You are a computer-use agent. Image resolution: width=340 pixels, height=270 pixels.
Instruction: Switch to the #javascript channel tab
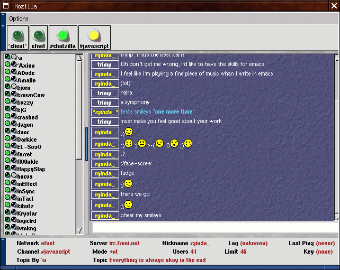click(94, 38)
